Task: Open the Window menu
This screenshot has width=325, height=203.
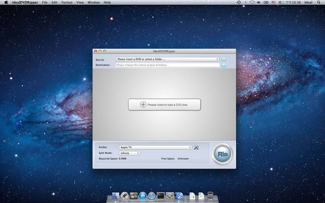Action: [94, 2]
